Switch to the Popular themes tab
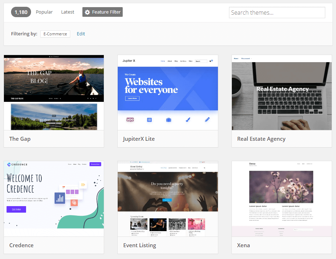Viewport: 336px width, 259px height. (x=44, y=12)
